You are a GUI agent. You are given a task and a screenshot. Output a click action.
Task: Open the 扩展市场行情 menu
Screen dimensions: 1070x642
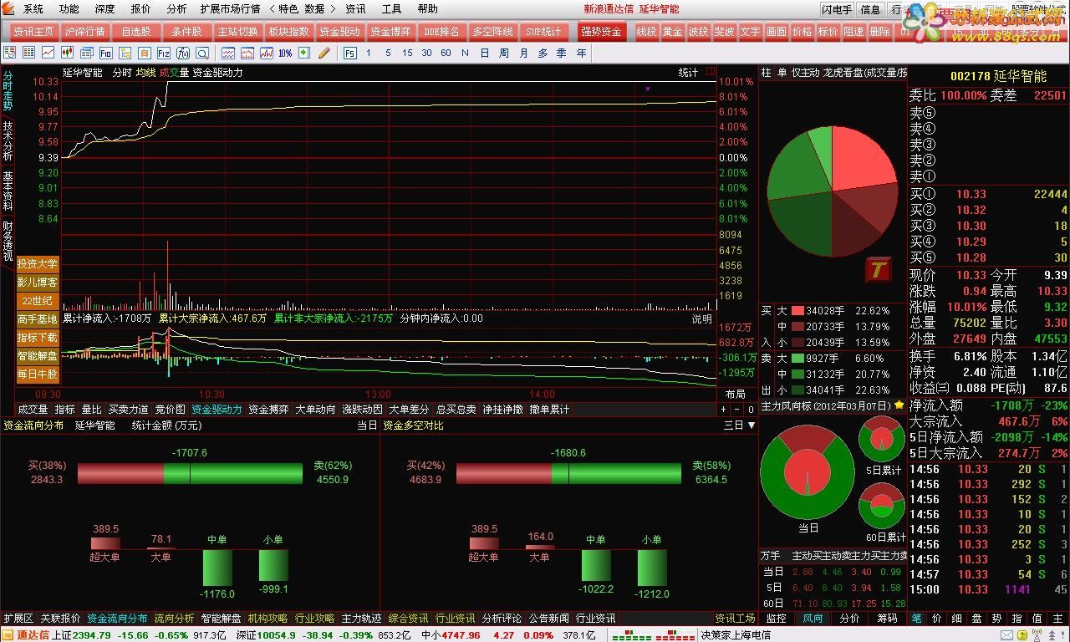[230, 8]
